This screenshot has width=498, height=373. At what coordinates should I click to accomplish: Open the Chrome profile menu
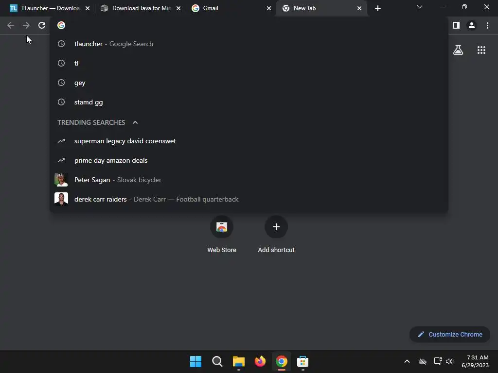click(x=472, y=25)
